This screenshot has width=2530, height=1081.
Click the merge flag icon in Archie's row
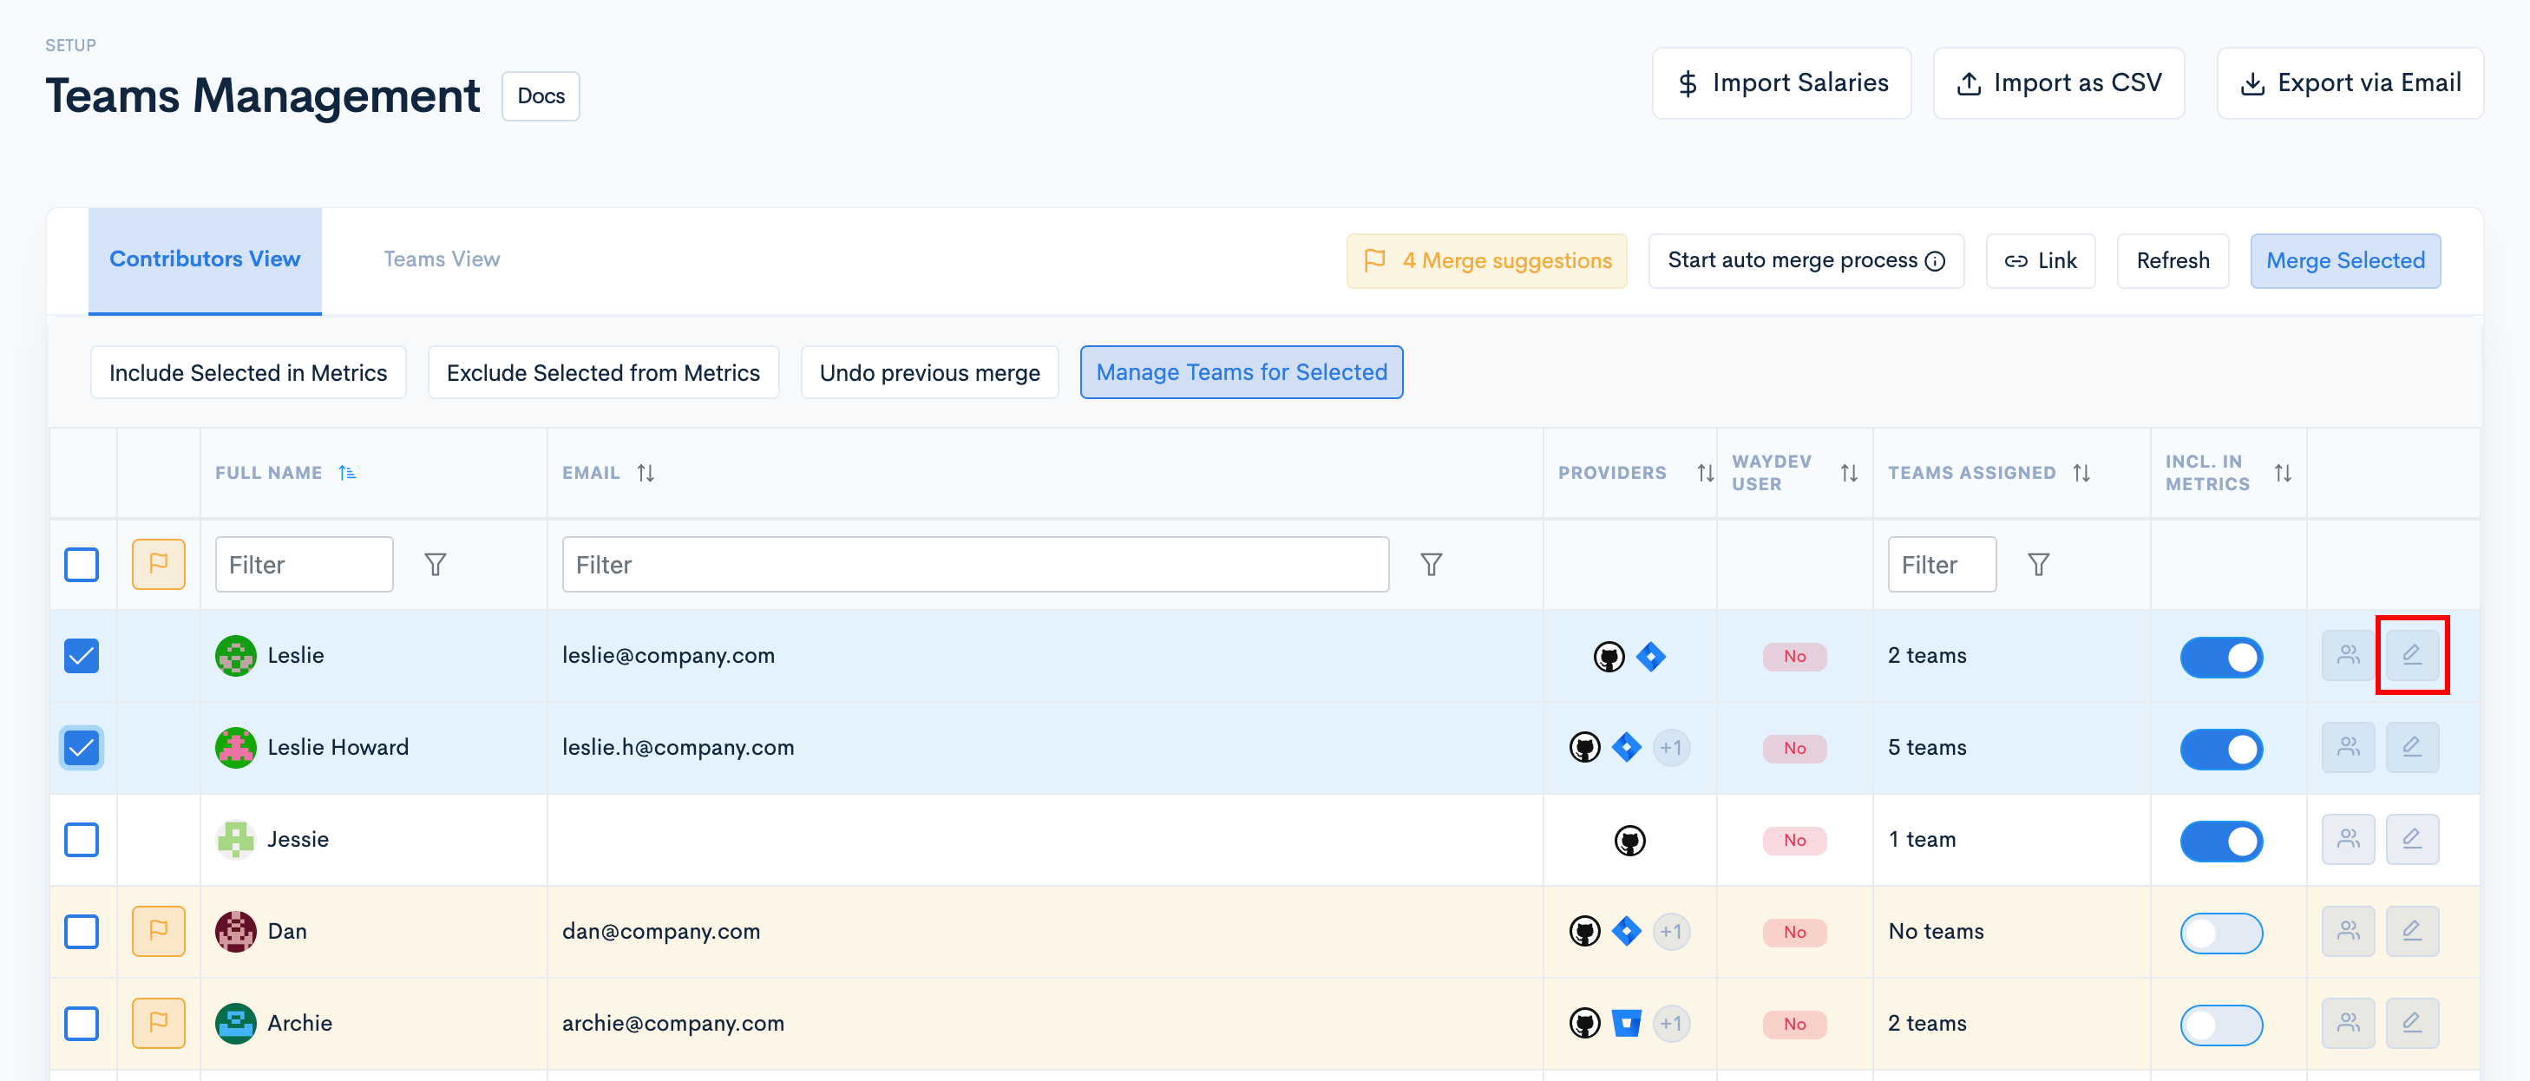(158, 1023)
